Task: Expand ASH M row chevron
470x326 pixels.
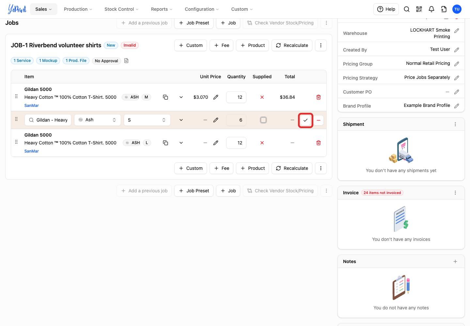Action: pyautogui.click(x=181, y=97)
